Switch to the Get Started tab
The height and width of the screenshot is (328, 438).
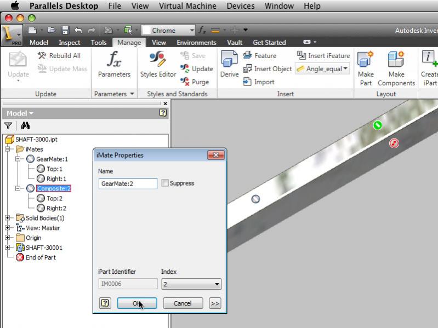(269, 42)
